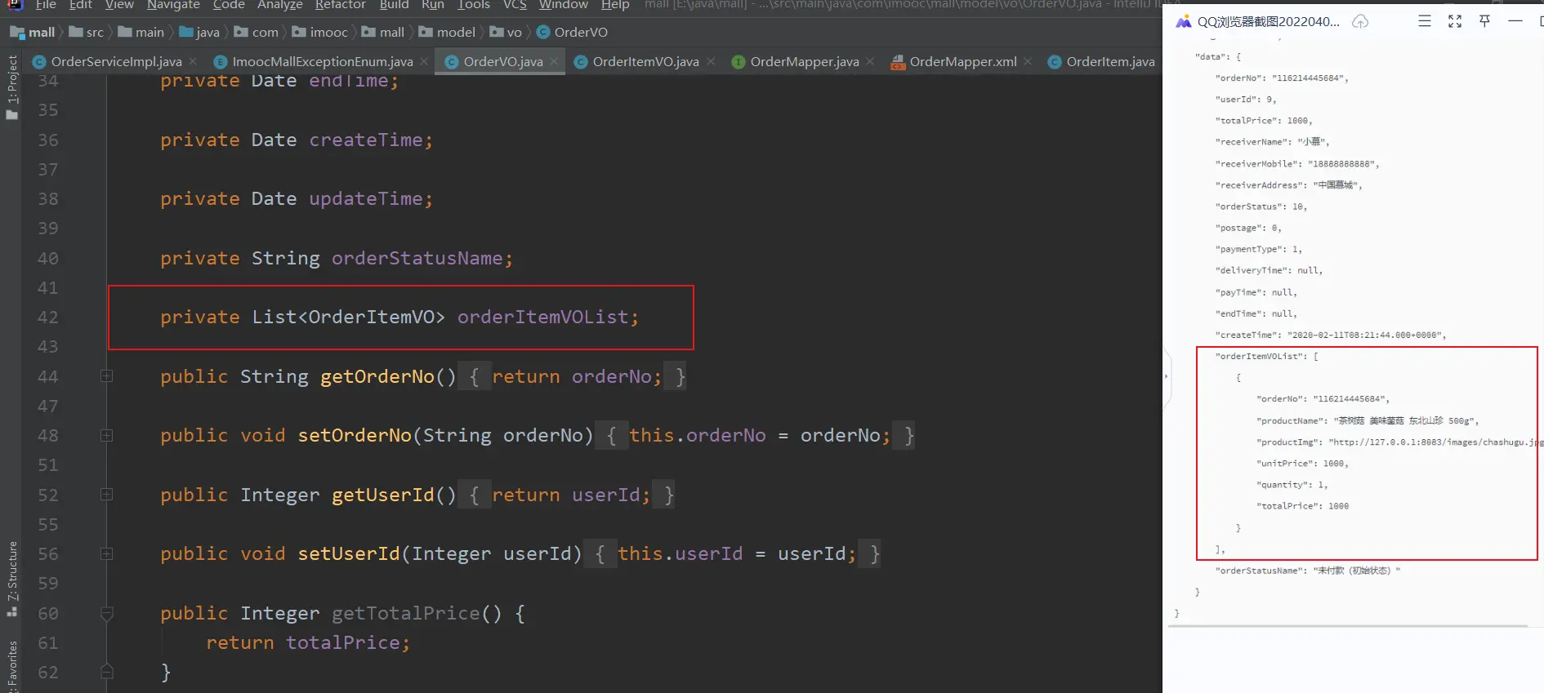Switch to the ImoocMallExceptionEnum.java tab
The width and height of the screenshot is (1544, 693).
(x=322, y=61)
